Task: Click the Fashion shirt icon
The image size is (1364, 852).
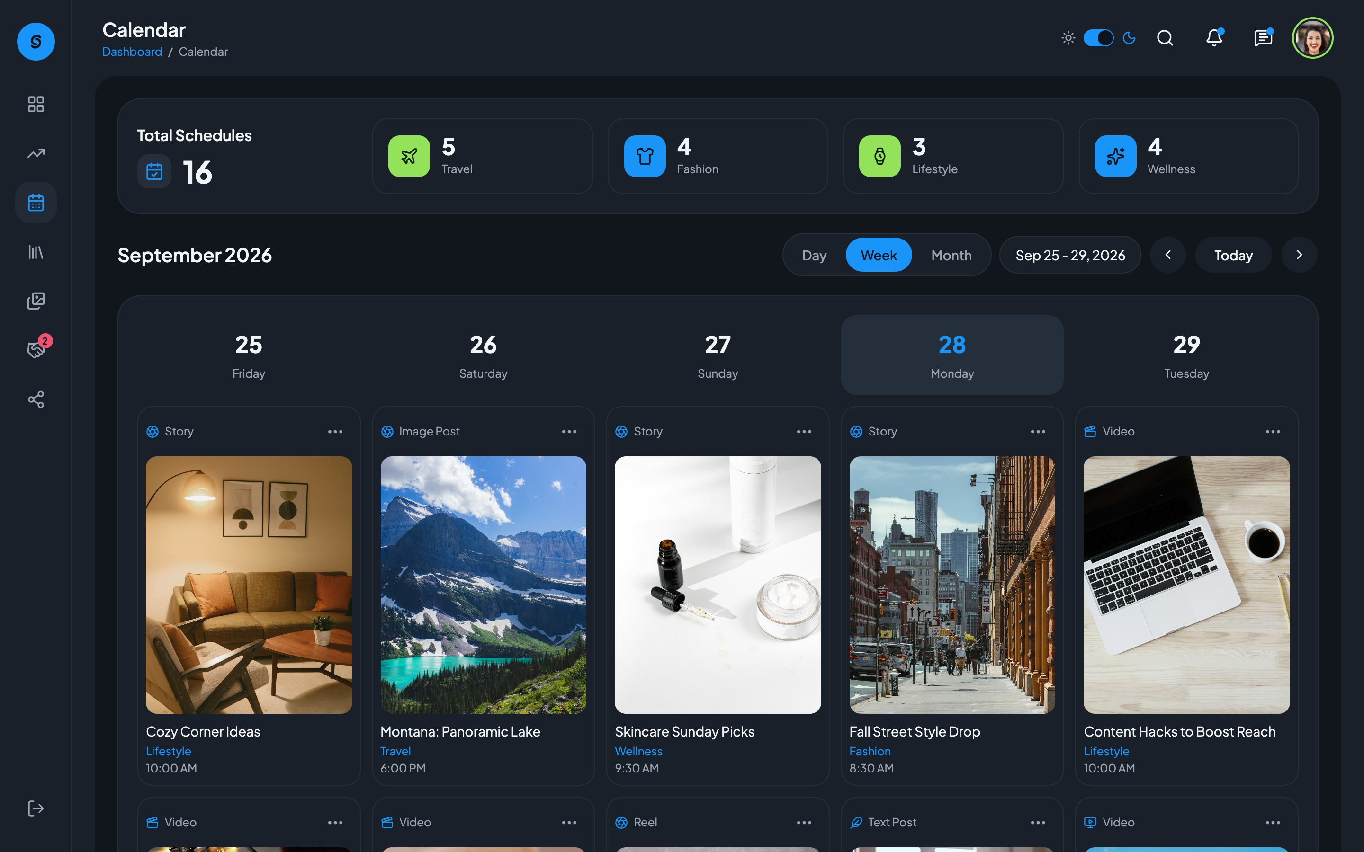Action: click(645, 156)
